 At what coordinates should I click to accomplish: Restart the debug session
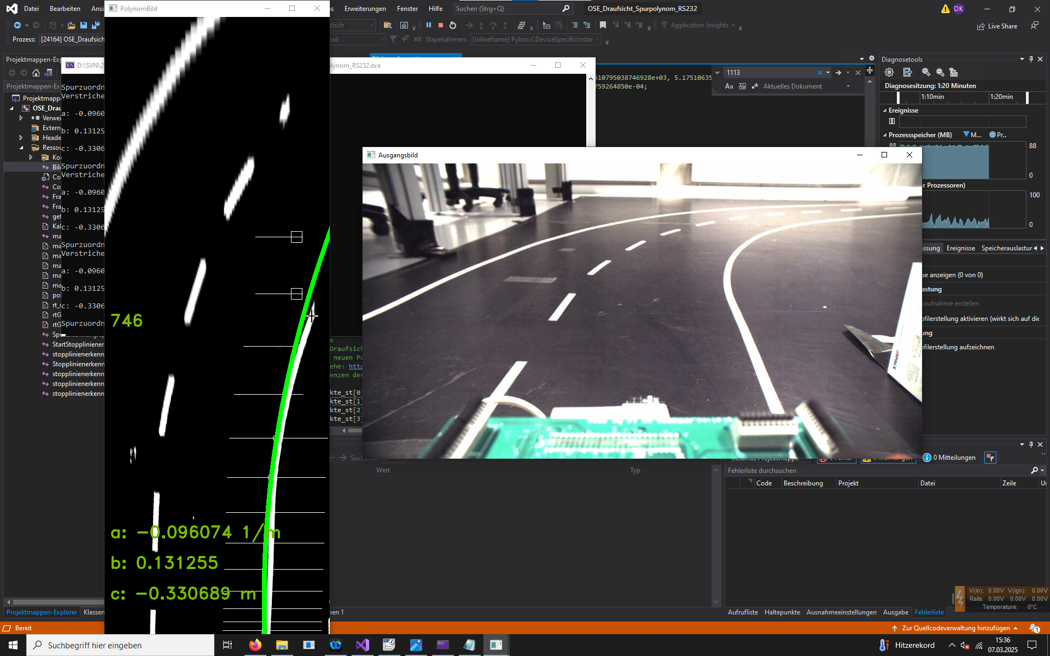[453, 25]
